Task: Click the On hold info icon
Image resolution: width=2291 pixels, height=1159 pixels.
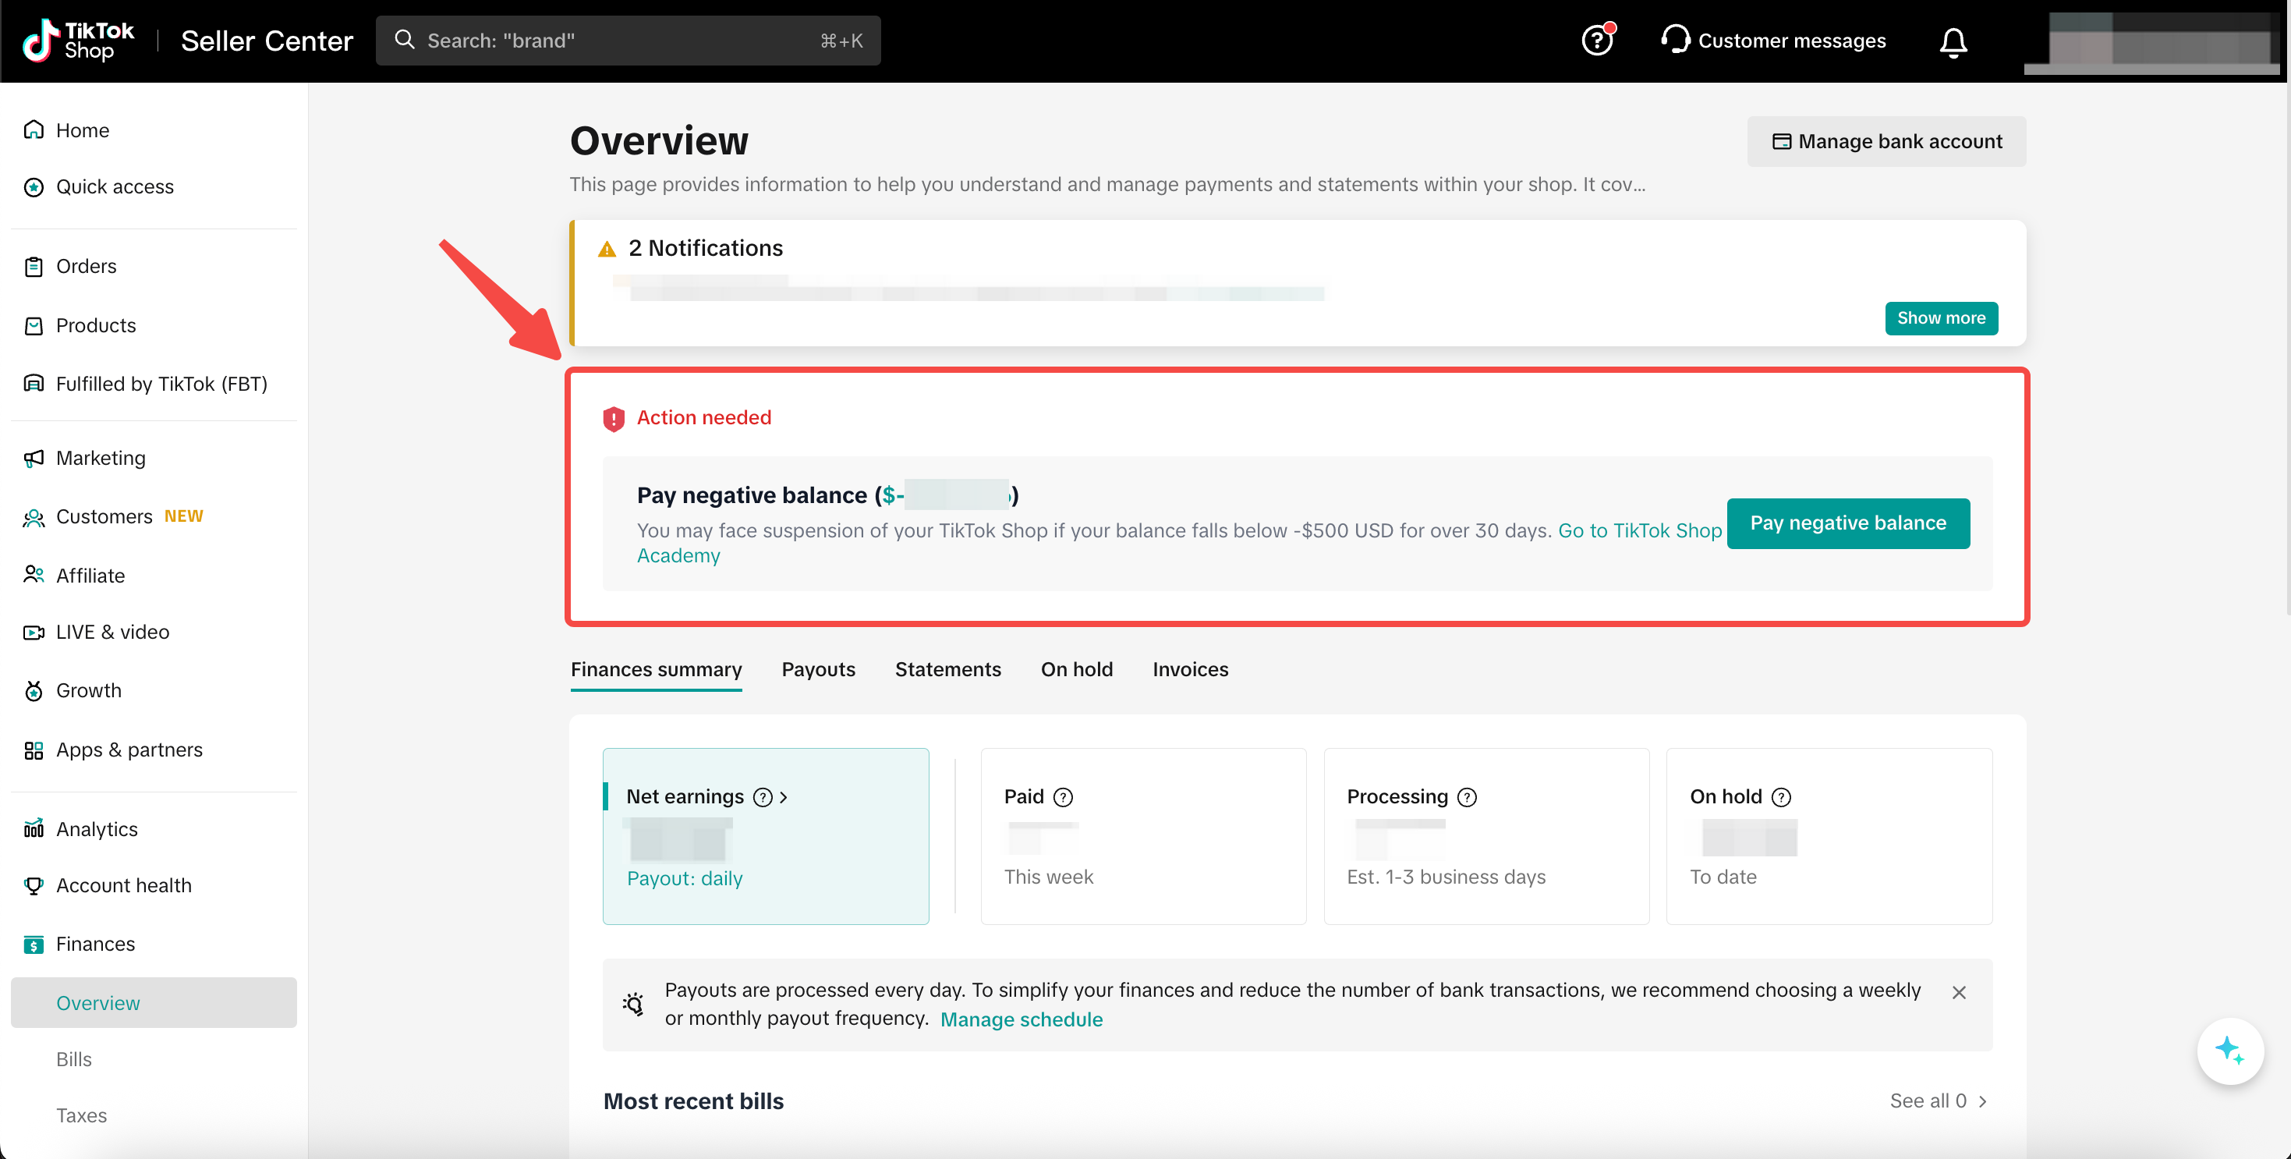Action: [x=1781, y=797]
